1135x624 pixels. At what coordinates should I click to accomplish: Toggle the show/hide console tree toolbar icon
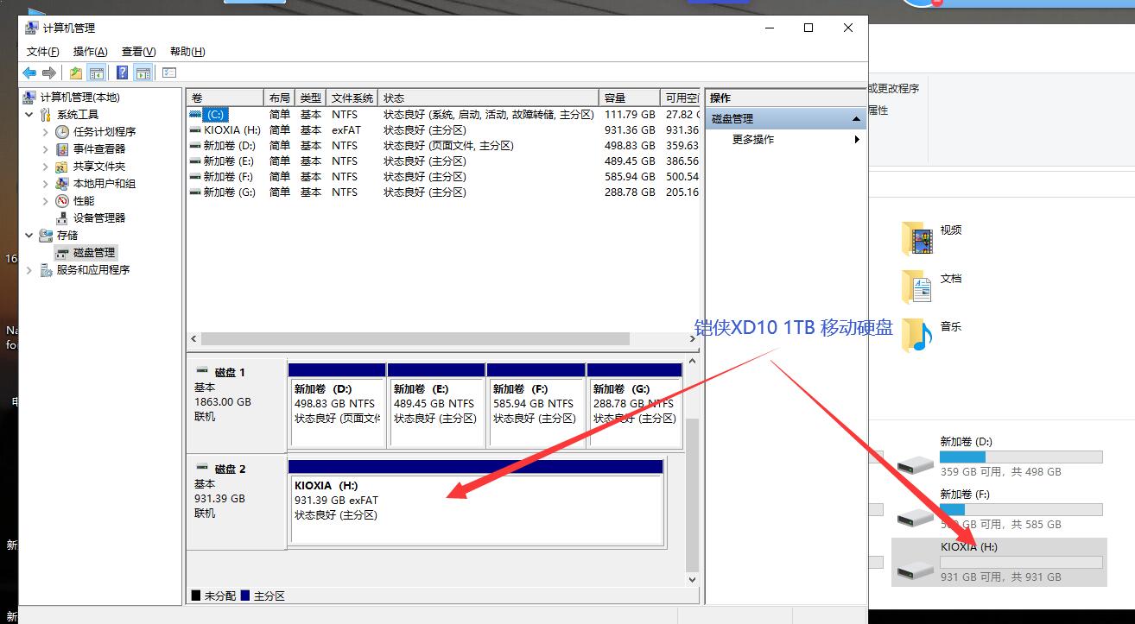(x=97, y=73)
